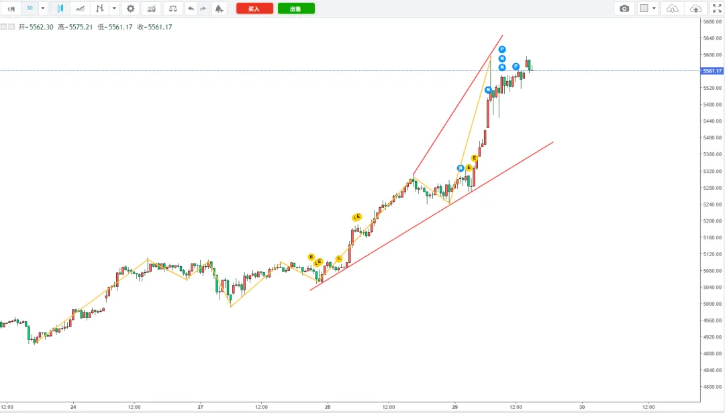
Task: Click the 5000.00 price axis label
Action: pos(712,304)
